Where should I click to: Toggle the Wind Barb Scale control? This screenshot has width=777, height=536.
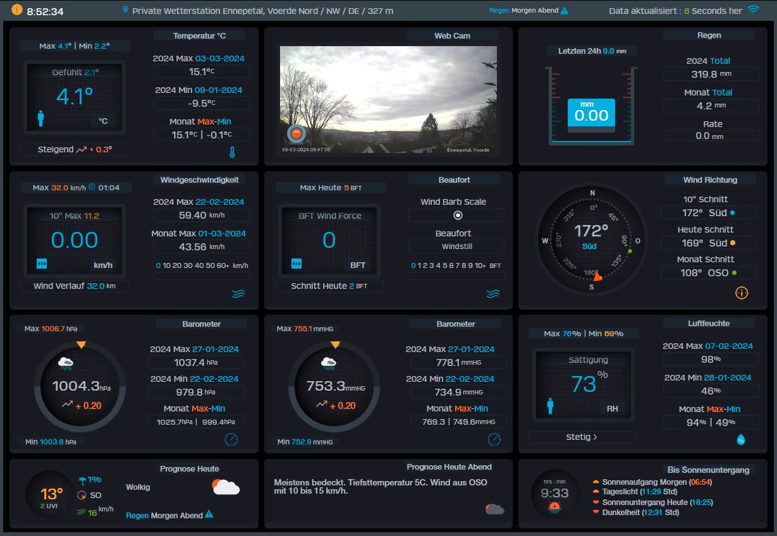click(x=456, y=215)
